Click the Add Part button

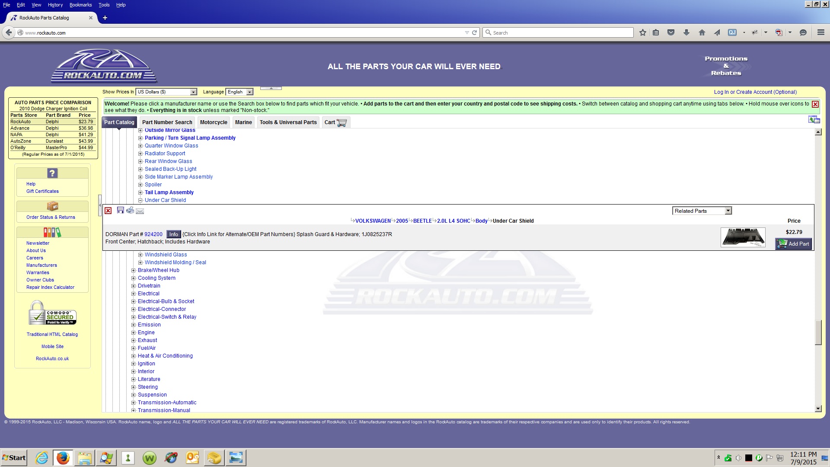tap(794, 244)
